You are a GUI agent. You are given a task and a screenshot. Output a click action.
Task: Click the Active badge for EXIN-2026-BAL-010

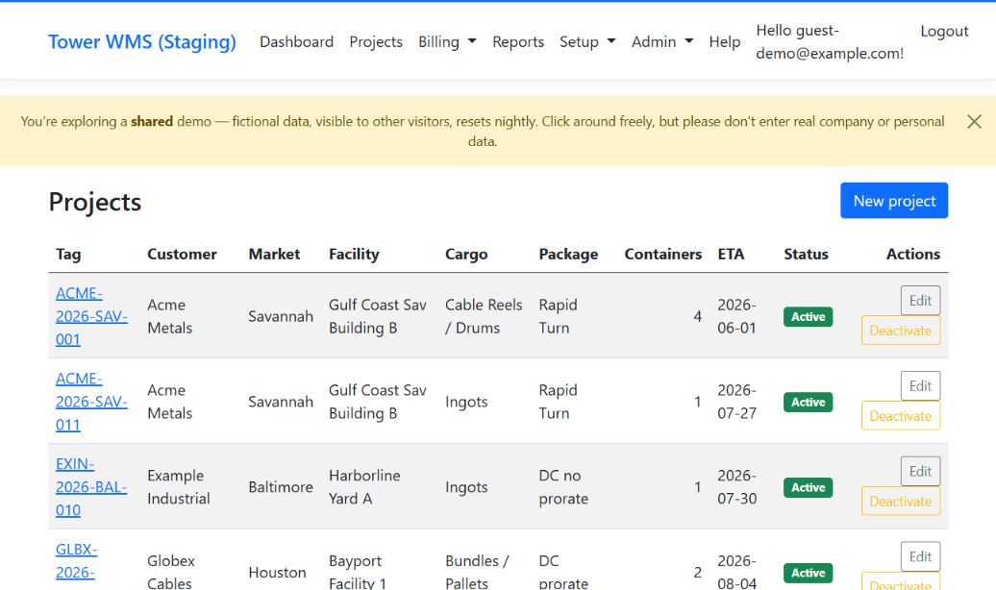point(808,487)
